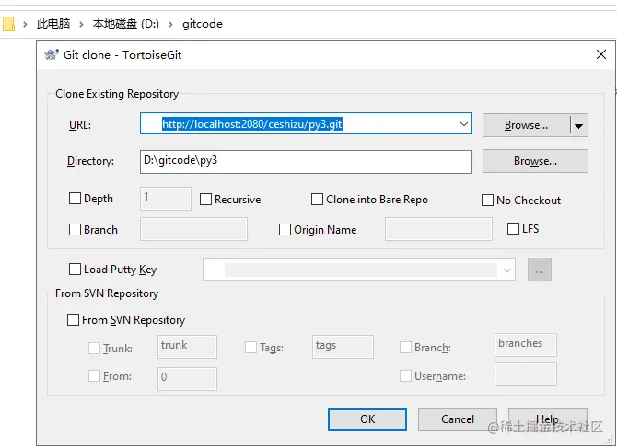Select gitcode folder in breadcrumb
The height and width of the screenshot is (448, 617).
(203, 24)
